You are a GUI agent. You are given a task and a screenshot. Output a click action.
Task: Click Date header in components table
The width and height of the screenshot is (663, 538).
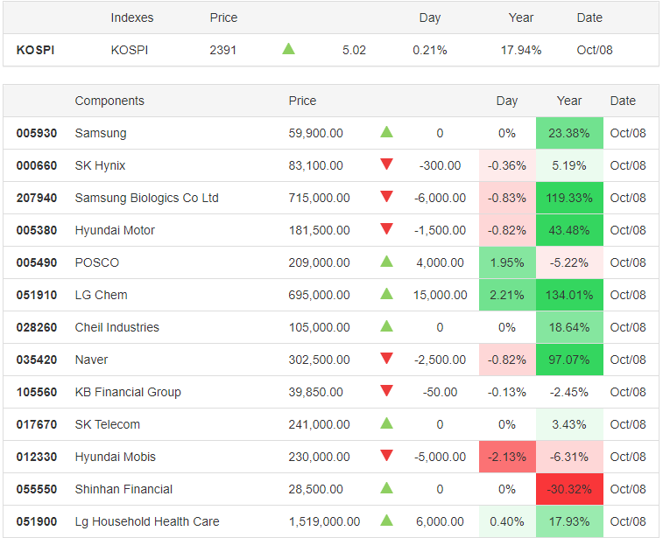(623, 101)
